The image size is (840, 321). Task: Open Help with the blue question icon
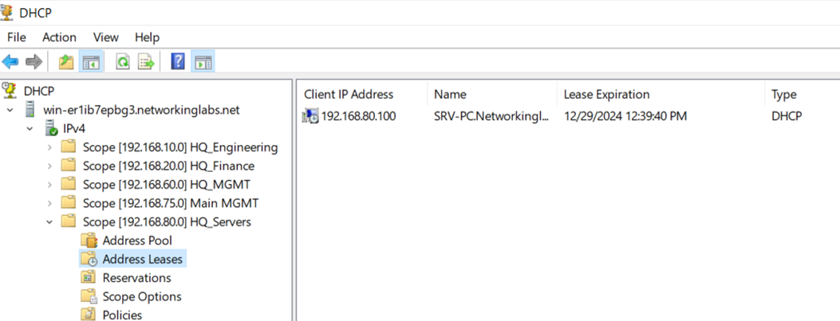[x=178, y=62]
